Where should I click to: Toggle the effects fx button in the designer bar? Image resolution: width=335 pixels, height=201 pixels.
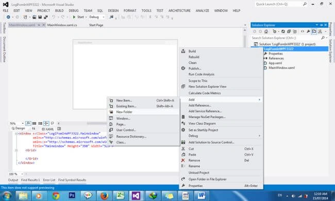[28, 123]
